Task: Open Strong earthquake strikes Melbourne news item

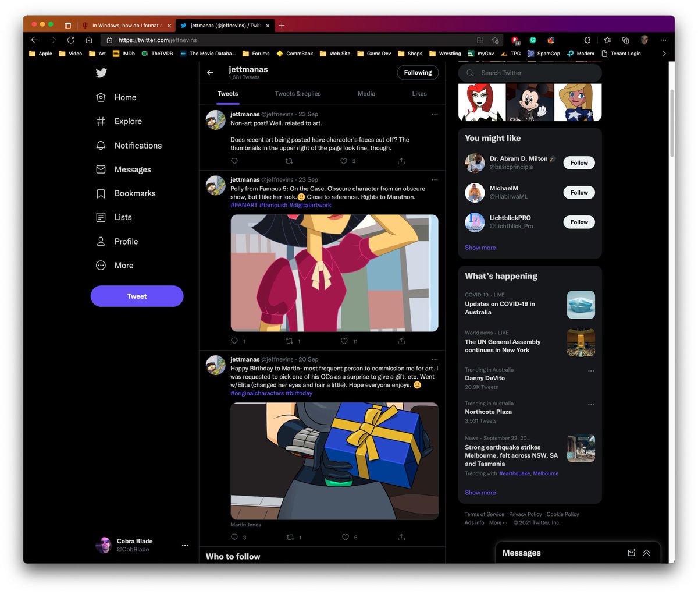Action: 529,456
